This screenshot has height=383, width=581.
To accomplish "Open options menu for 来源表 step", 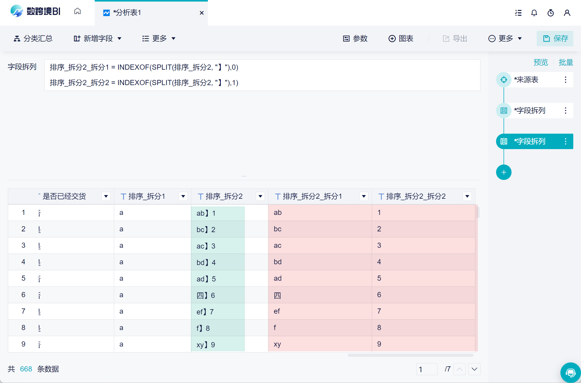I will click(x=566, y=80).
